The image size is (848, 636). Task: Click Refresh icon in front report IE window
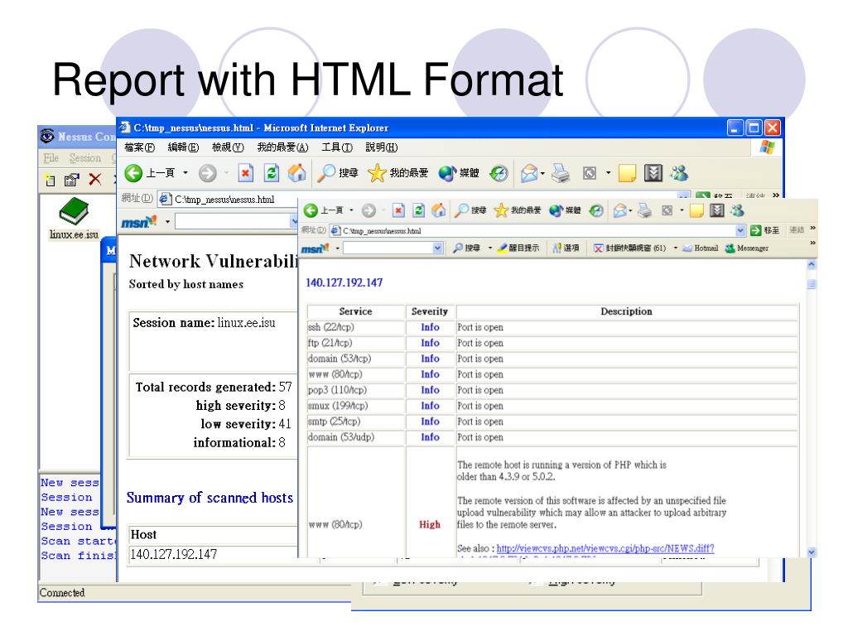(x=418, y=210)
